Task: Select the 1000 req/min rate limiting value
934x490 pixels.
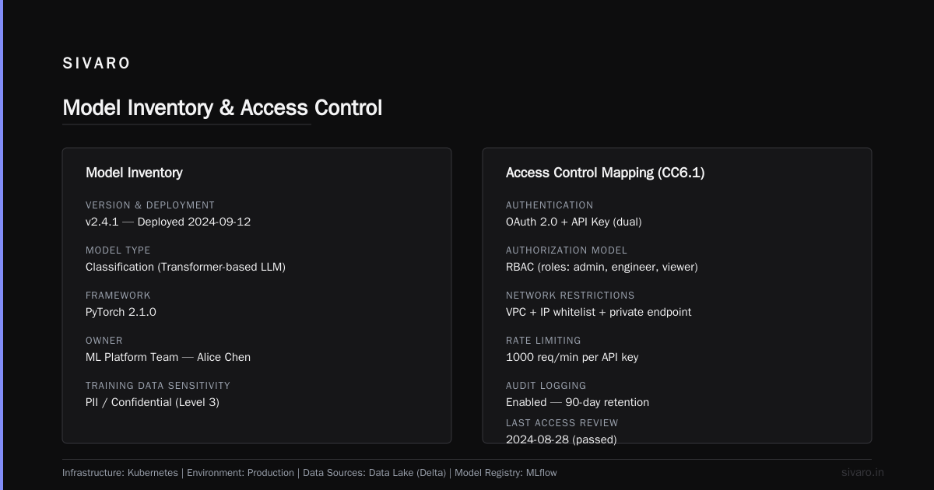Action: tap(572, 357)
